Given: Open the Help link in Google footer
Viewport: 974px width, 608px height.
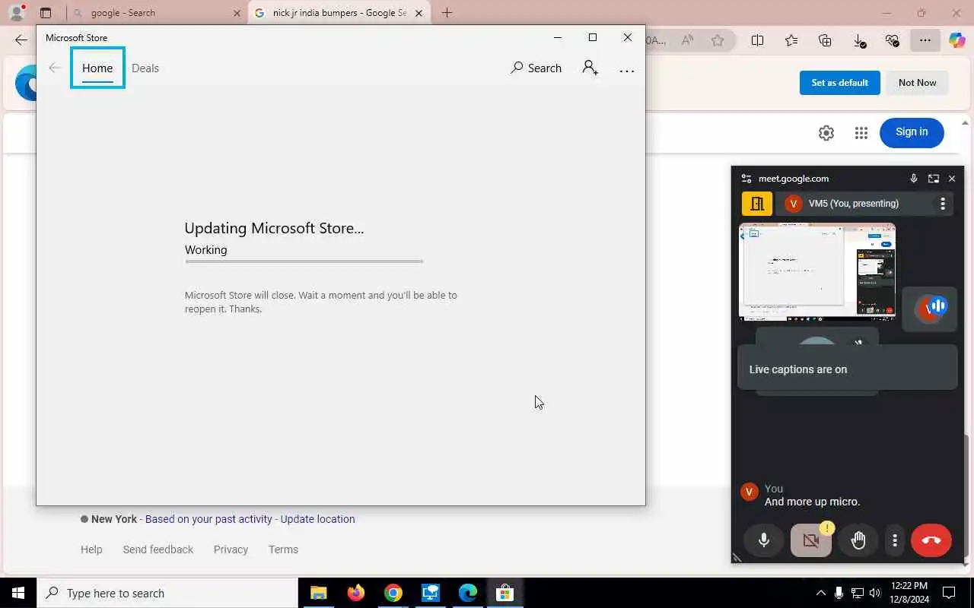Looking at the screenshot, I should pos(91,549).
